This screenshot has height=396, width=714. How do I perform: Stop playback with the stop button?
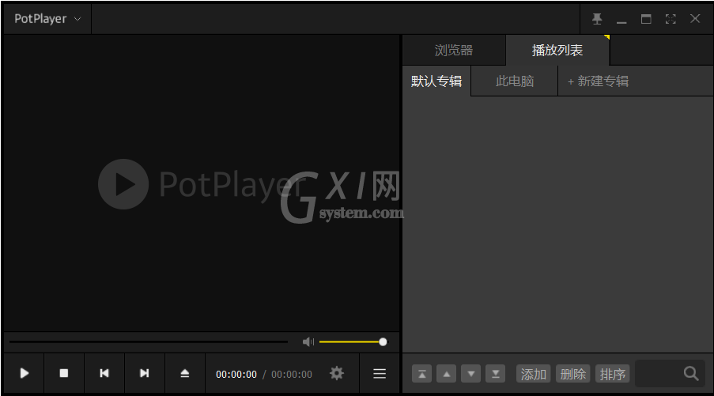click(x=64, y=373)
